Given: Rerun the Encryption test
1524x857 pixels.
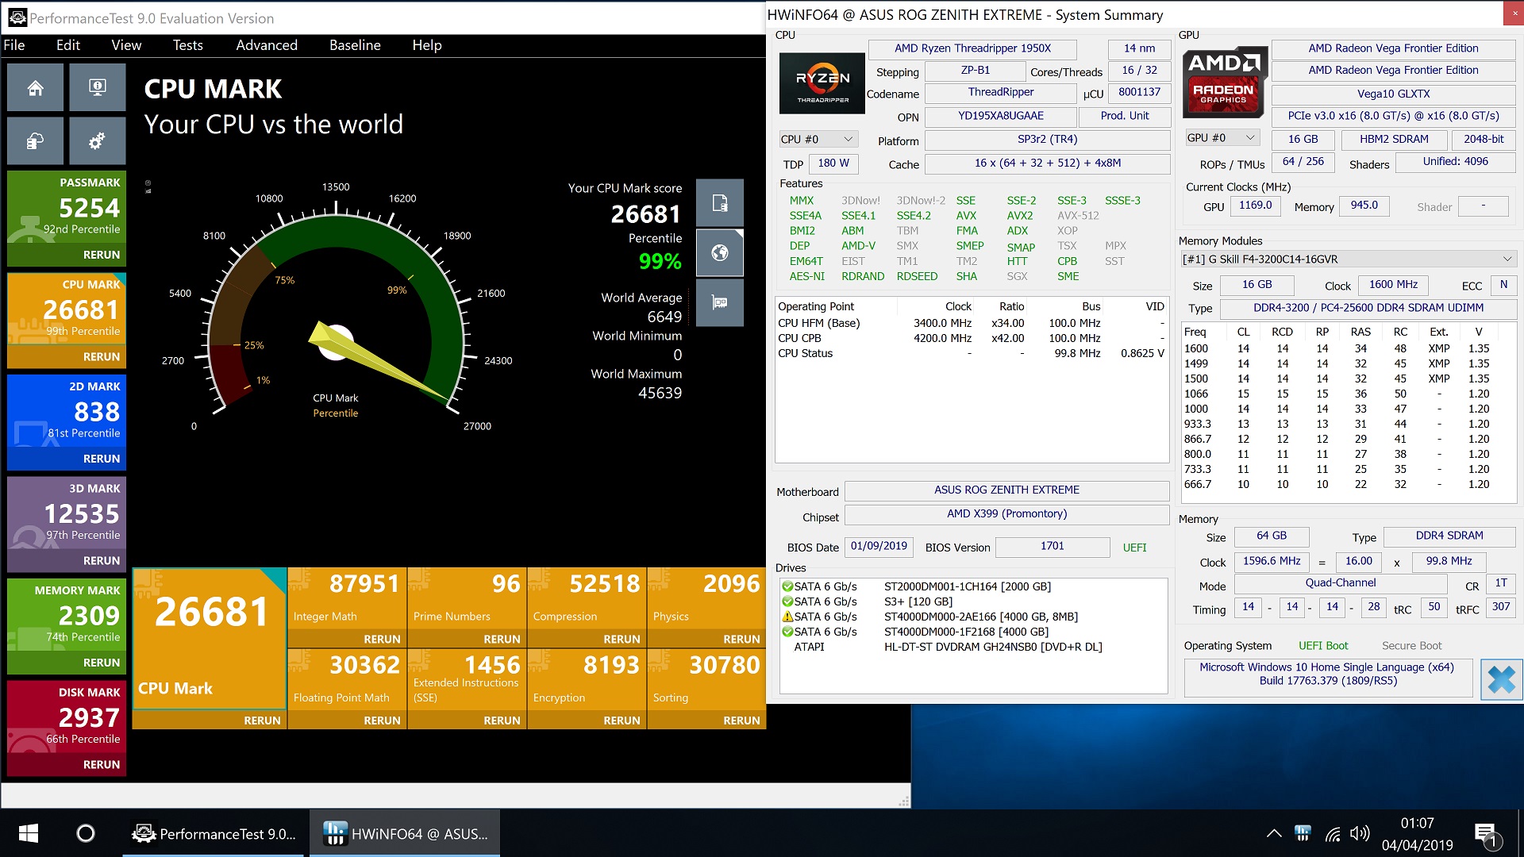Looking at the screenshot, I should coord(622,721).
